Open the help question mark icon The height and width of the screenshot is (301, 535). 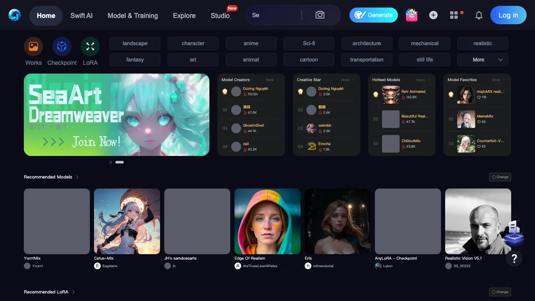coord(514,258)
